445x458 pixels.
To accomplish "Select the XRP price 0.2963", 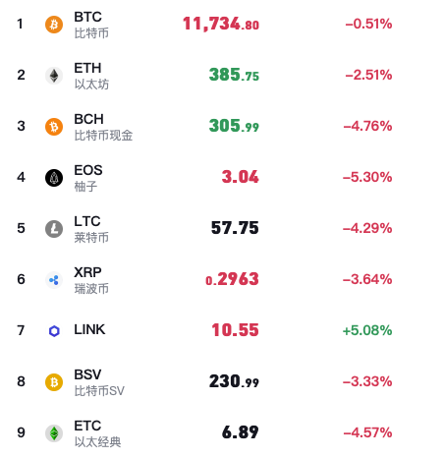I will pos(232,279).
